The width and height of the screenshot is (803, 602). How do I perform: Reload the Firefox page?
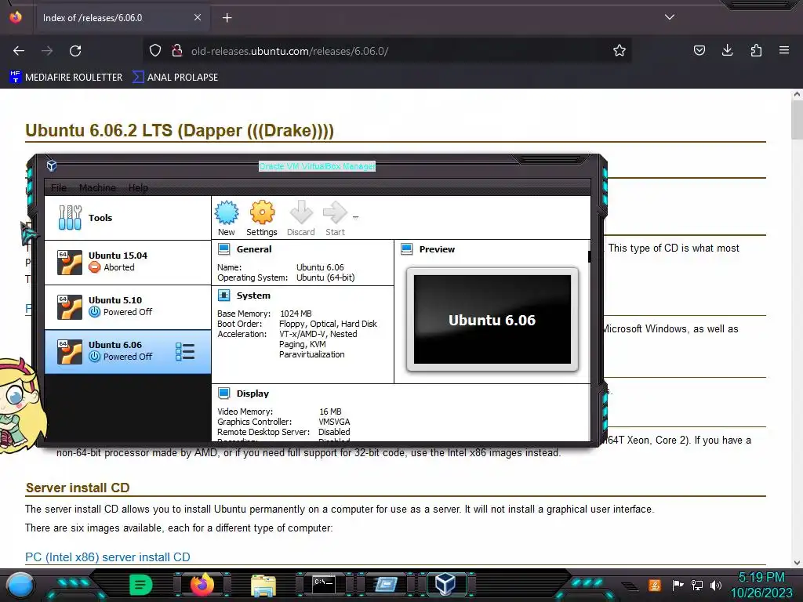[75, 51]
